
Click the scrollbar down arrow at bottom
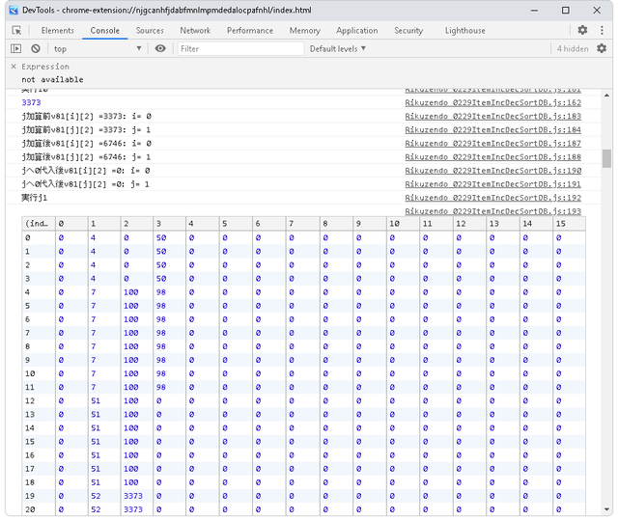pos(606,509)
